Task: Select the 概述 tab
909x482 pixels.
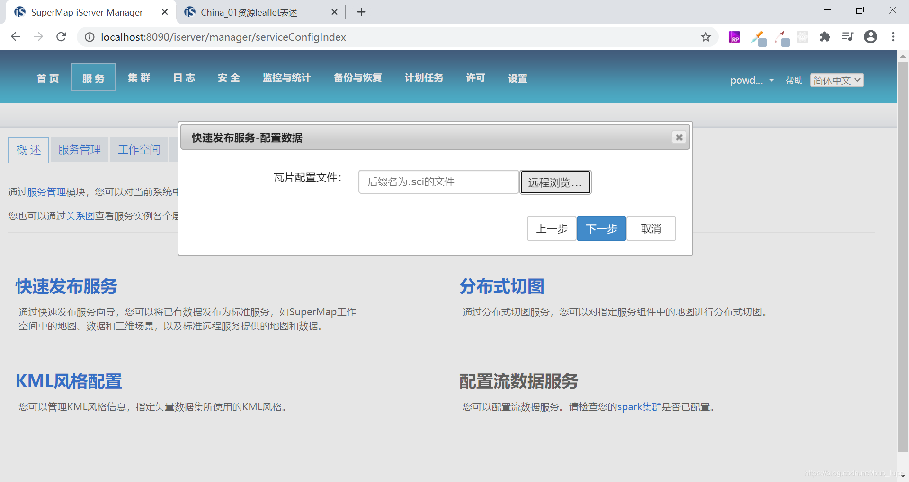Action: point(28,150)
